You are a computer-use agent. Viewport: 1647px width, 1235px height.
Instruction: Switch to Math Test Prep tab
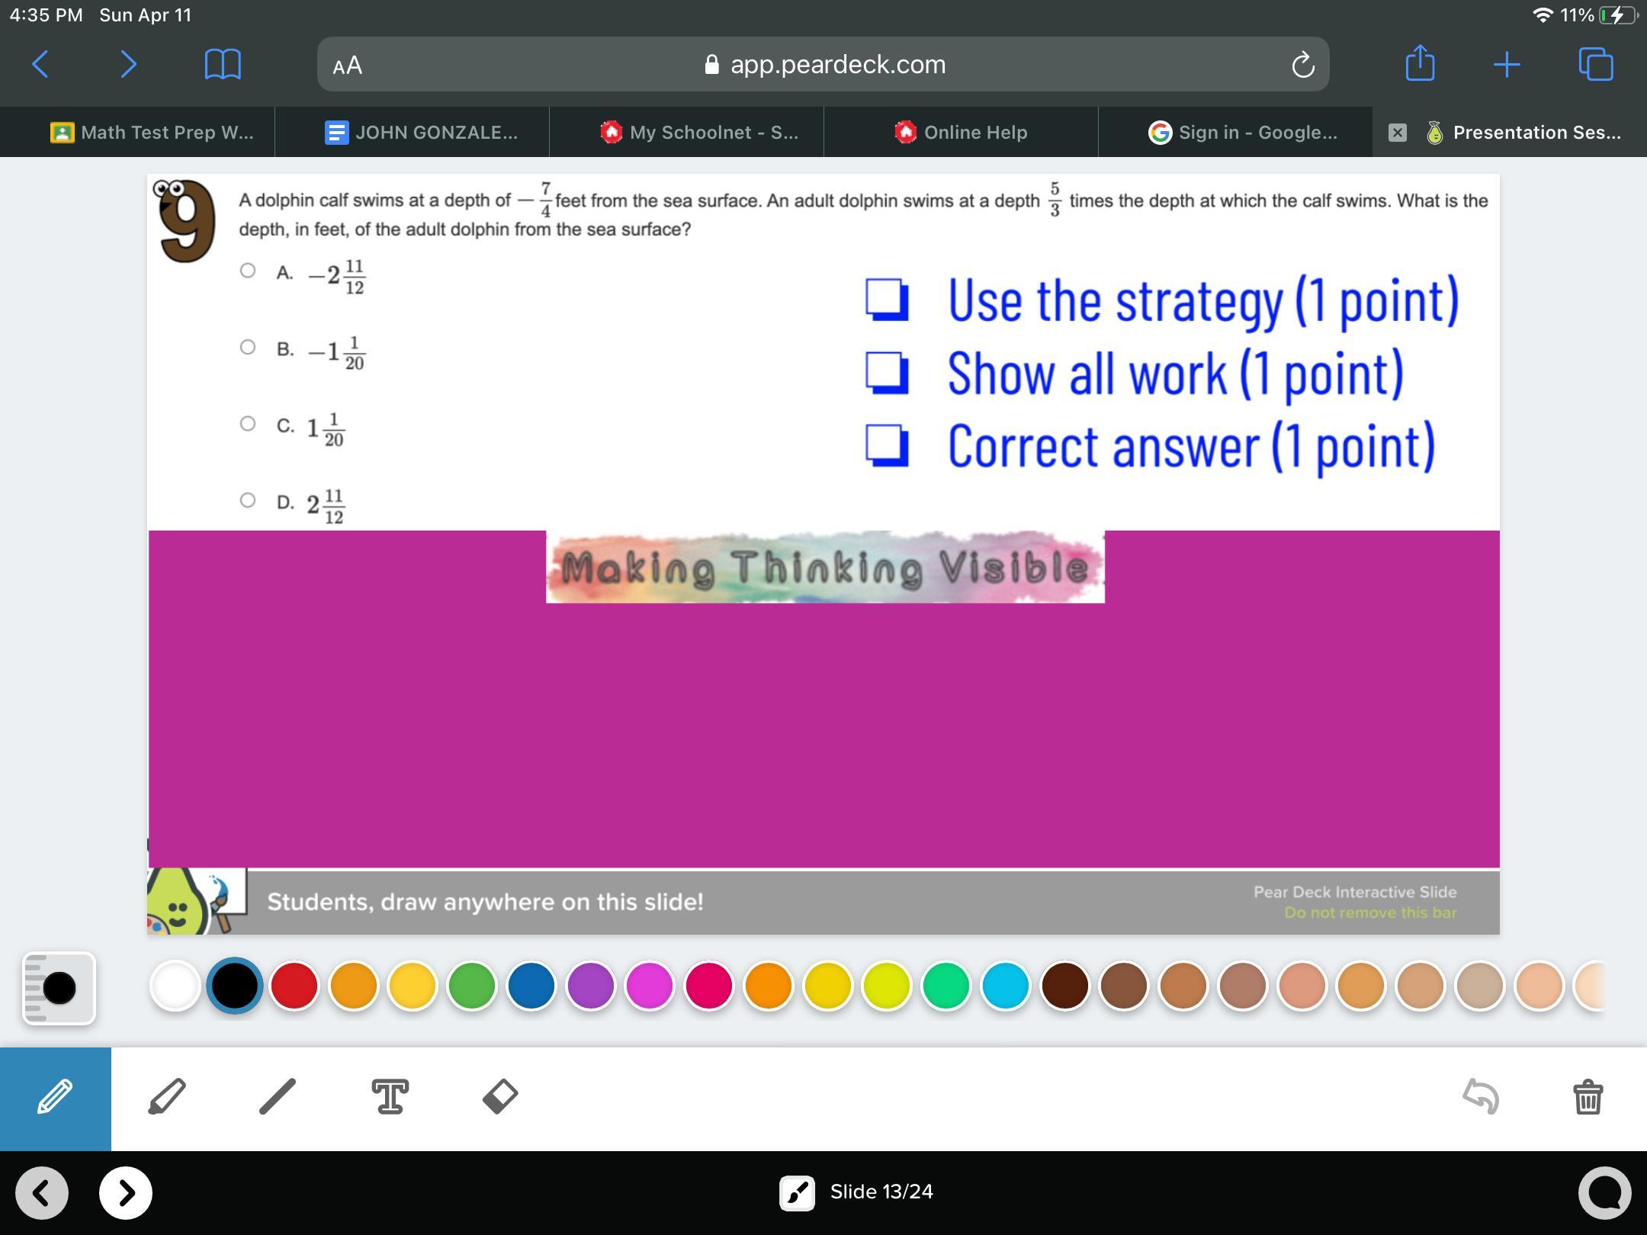pyautogui.click(x=152, y=133)
